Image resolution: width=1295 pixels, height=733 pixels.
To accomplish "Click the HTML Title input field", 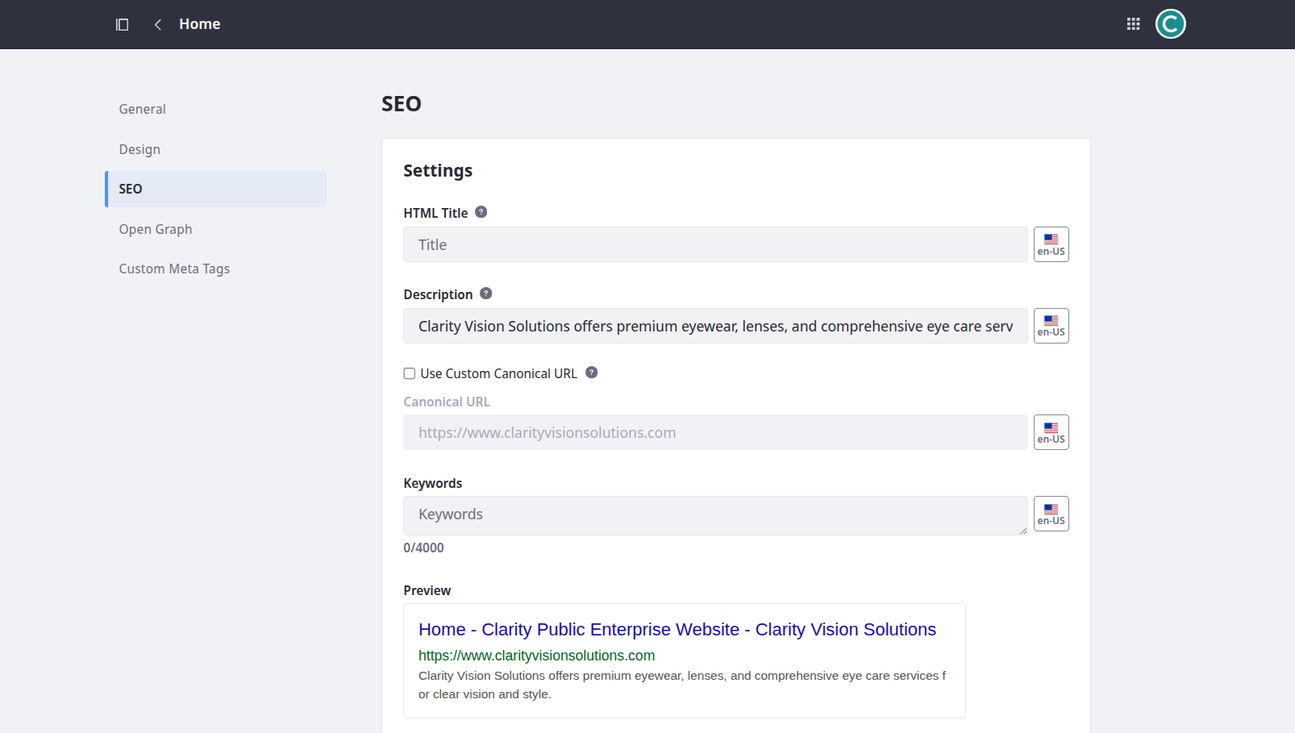I will click(x=715, y=244).
